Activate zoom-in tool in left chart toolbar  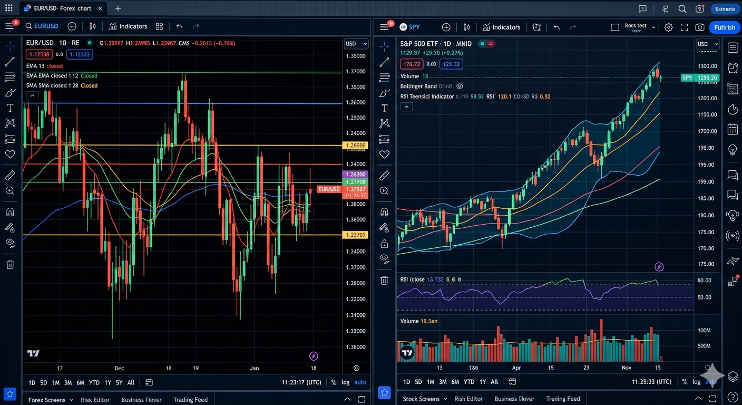(x=10, y=190)
